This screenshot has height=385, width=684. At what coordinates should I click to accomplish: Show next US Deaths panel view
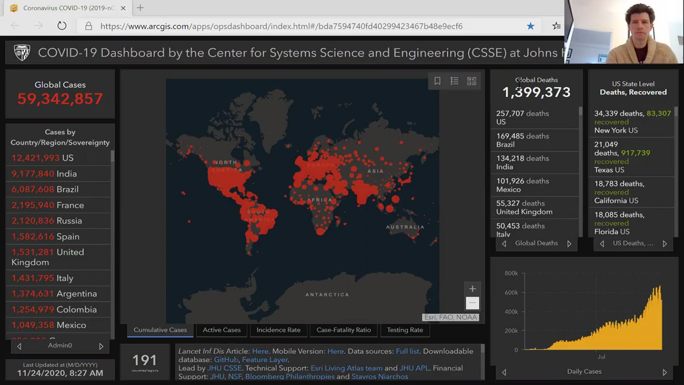coord(664,243)
